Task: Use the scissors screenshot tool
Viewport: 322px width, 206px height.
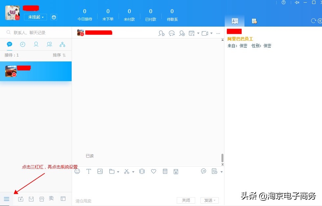Action: tap(126, 171)
